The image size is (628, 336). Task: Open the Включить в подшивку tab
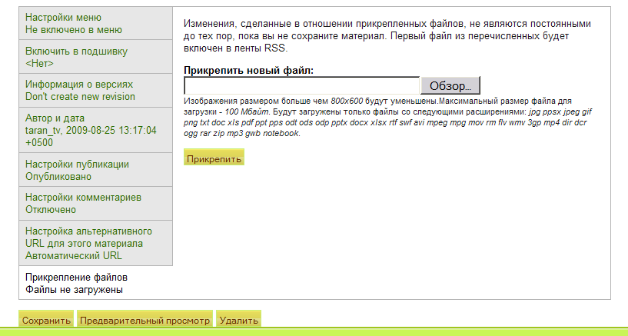(x=96, y=57)
